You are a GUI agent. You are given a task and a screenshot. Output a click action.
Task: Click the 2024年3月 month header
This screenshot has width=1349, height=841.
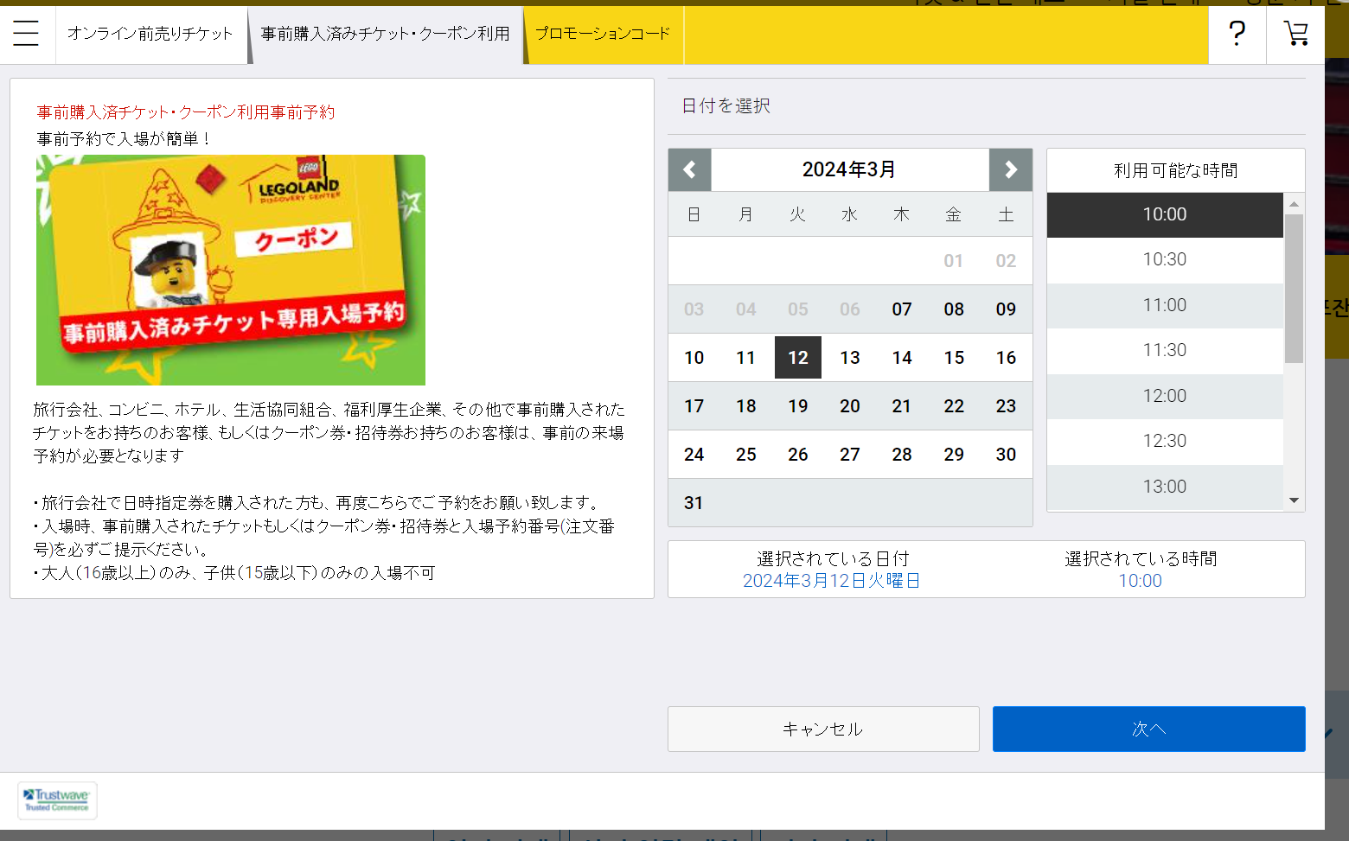click(x=849, y=169)
